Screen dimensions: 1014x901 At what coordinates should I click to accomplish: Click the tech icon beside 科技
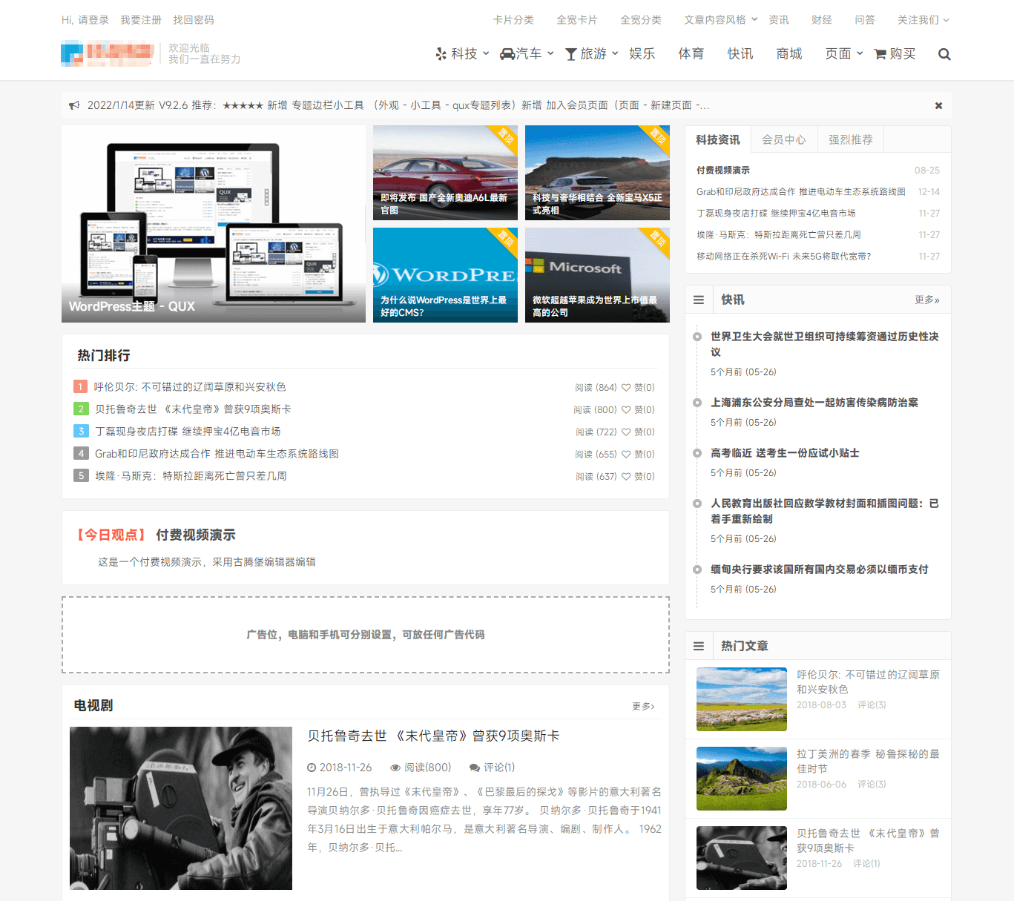[x=441, y=53]
